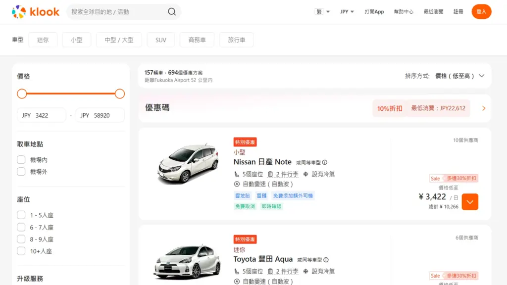
Task: Open the 打開App link
Action: [374, 12]
